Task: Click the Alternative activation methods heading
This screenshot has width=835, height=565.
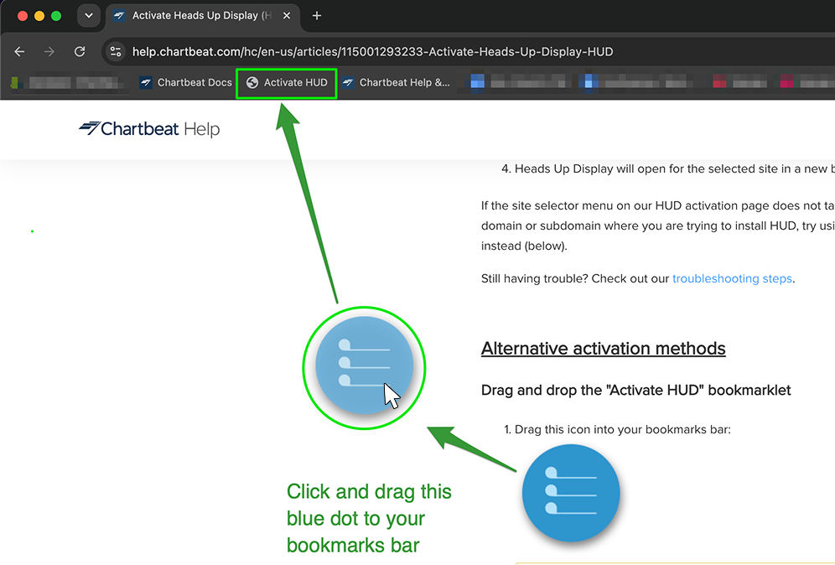Action: (x=604, y=348)
